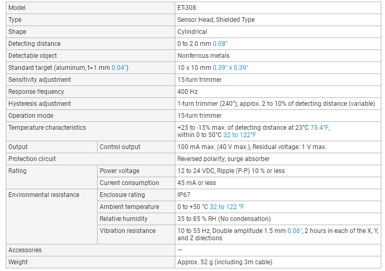
Task: Click the blue 32 to 122°F range in Temperature characteristics
Action: 239,135
